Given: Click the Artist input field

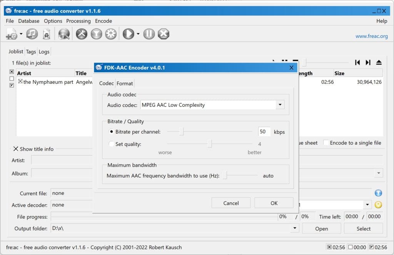Looking at the screenshot, I should pos(62,160).
